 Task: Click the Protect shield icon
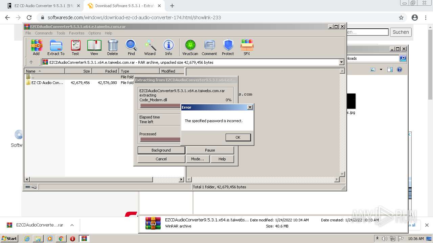click(228, 47)
